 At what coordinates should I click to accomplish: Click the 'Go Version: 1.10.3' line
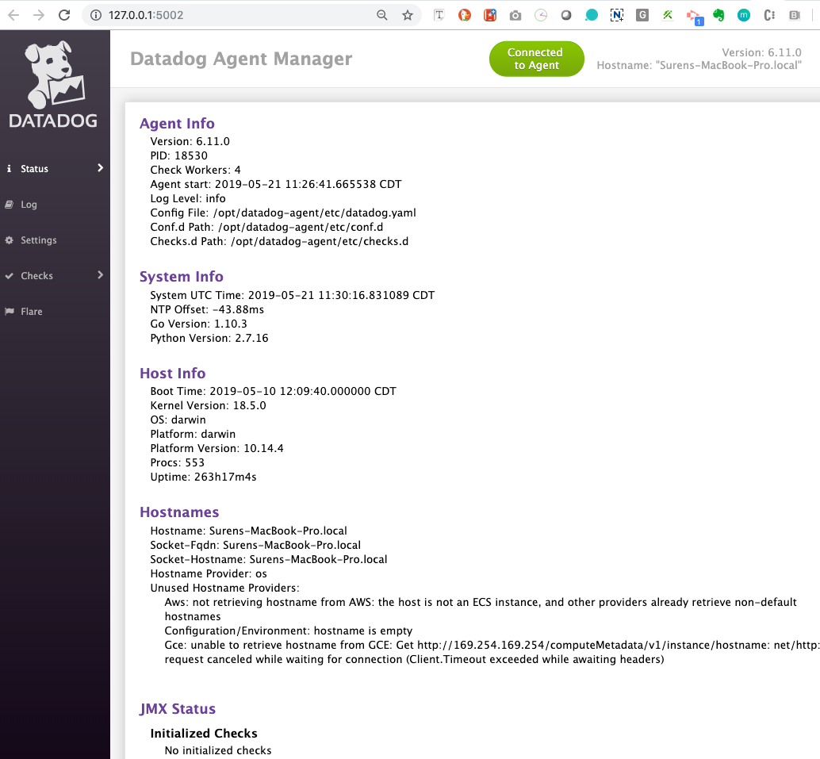[199, 324]
